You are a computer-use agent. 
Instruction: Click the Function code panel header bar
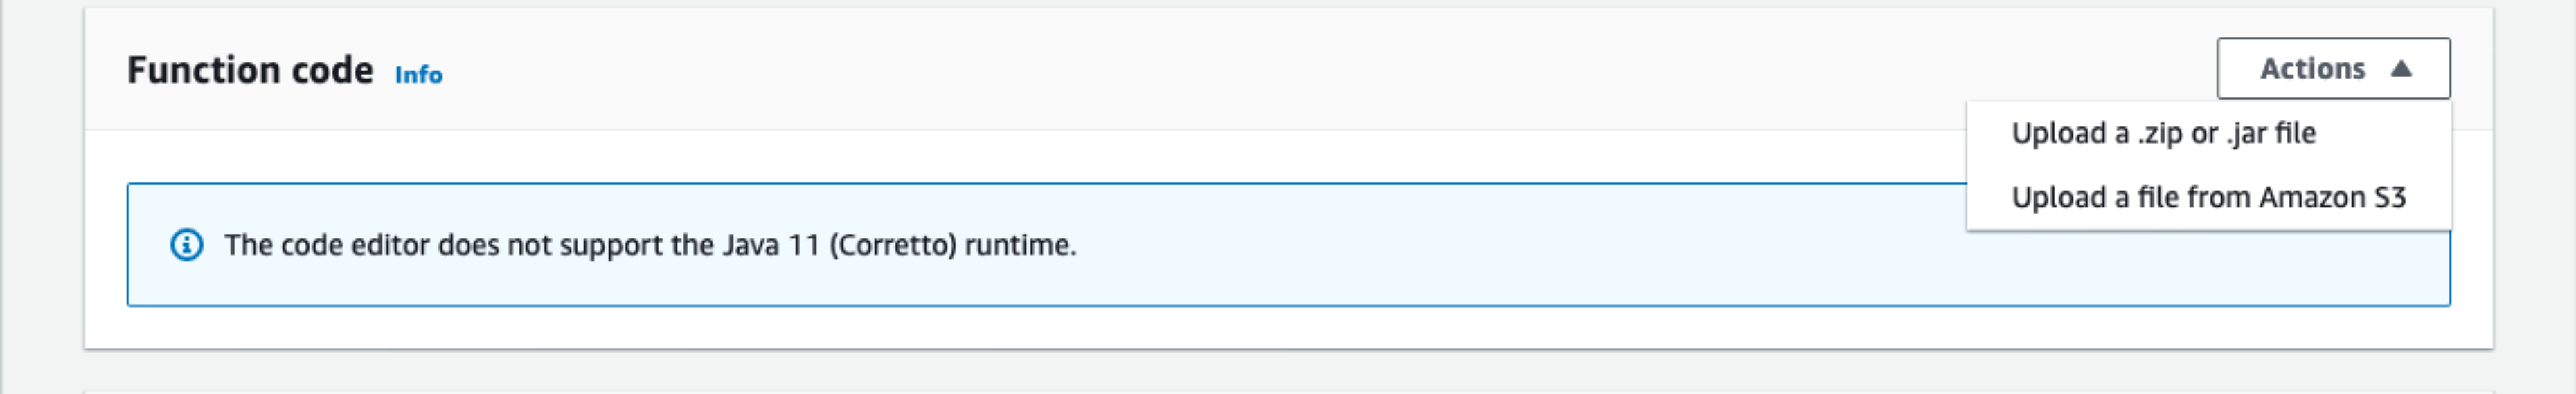1200,70
